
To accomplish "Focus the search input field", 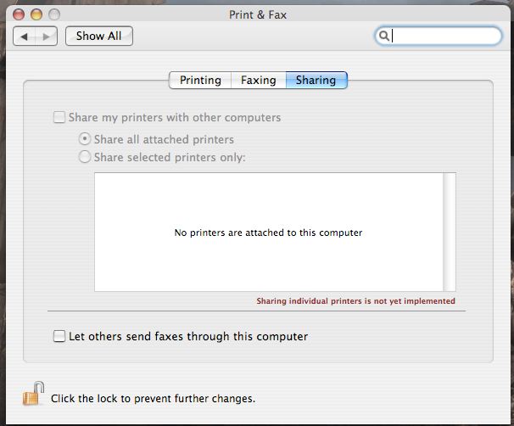I will (439, 36).
